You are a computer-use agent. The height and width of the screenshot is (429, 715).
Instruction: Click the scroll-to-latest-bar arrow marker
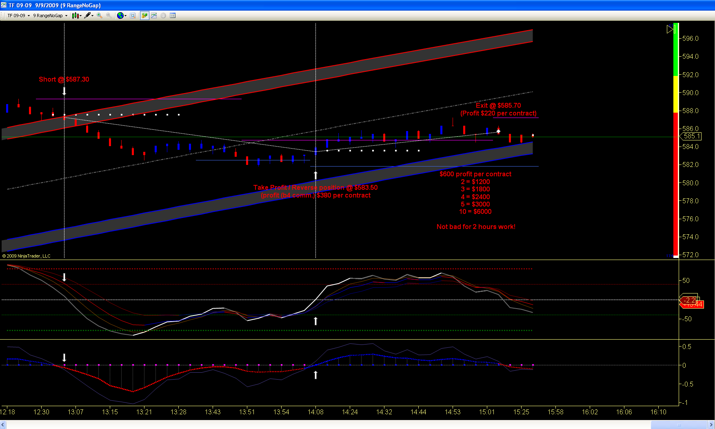671,29
